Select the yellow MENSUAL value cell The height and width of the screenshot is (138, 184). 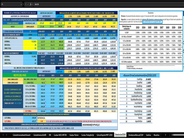(x=30, y=45)
